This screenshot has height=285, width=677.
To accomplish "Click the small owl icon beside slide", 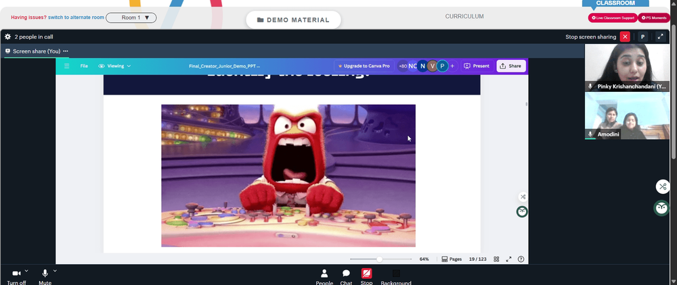I will [523, 211].
